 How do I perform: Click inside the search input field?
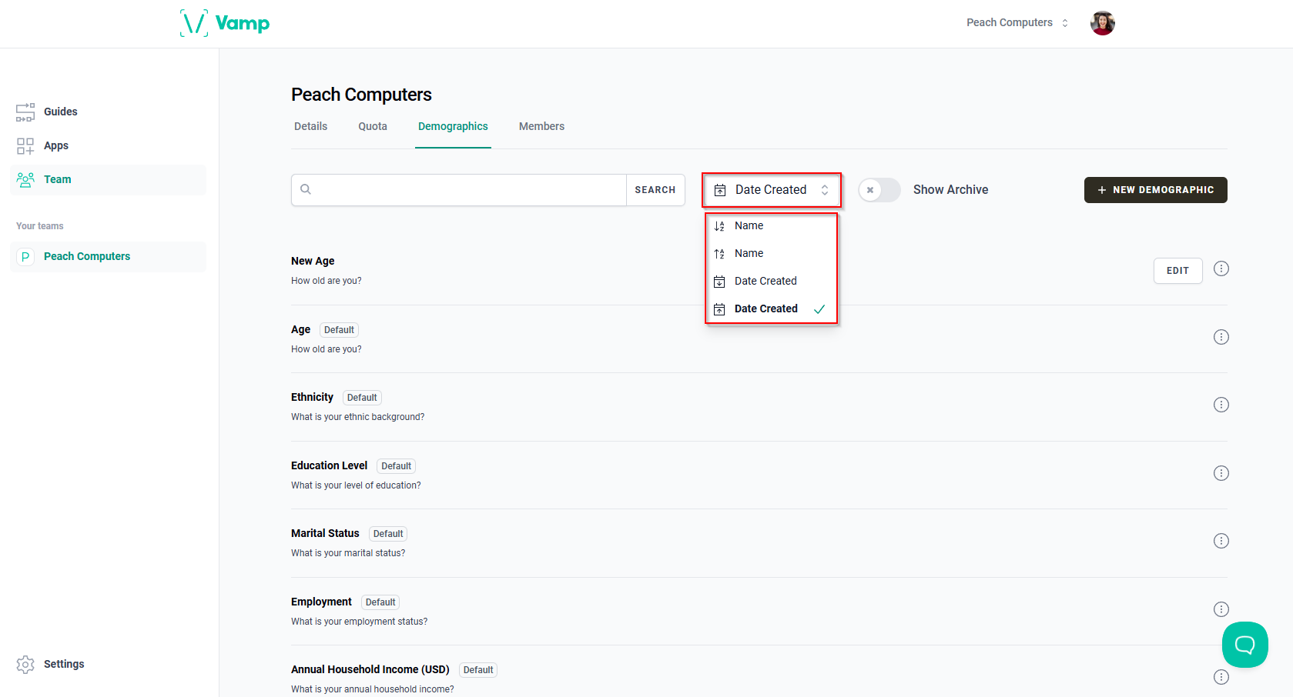462,189
